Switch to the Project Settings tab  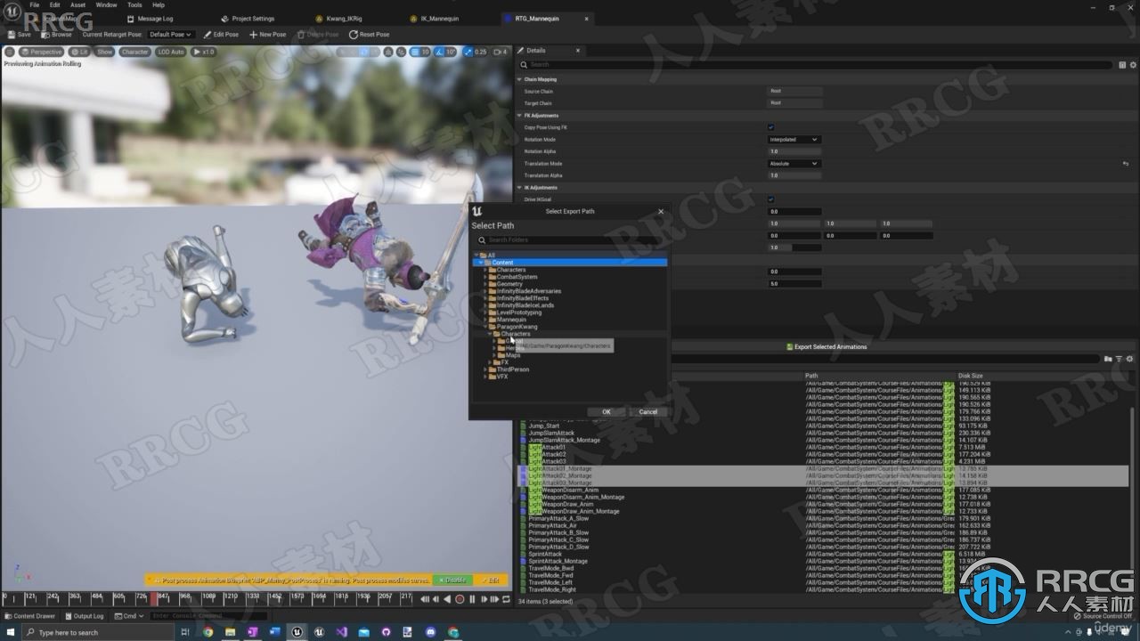tap(253, 19)
